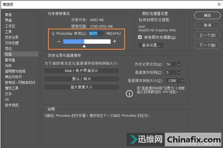Viewport: 223px width, 148px height.
Task: Apply the Web / 用户界面设计 cache preset
Action: (82, 71)
